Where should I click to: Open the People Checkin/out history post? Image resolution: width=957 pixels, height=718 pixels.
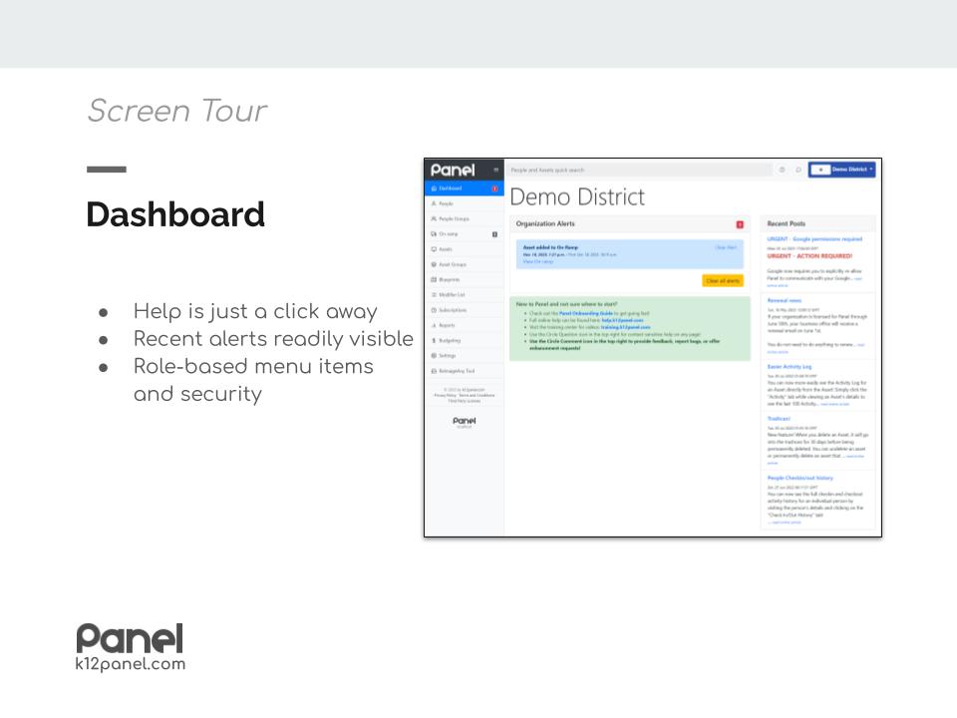coord(799,478)
